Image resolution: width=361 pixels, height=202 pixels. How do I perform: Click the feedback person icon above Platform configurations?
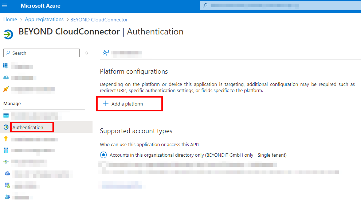105,53
